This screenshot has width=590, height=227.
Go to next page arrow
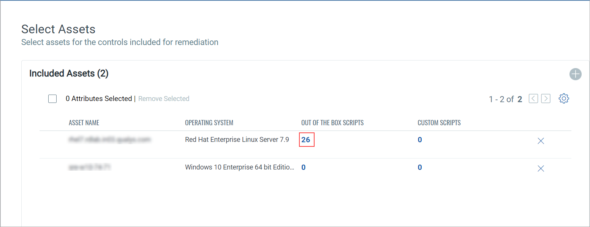coord(546,99)
